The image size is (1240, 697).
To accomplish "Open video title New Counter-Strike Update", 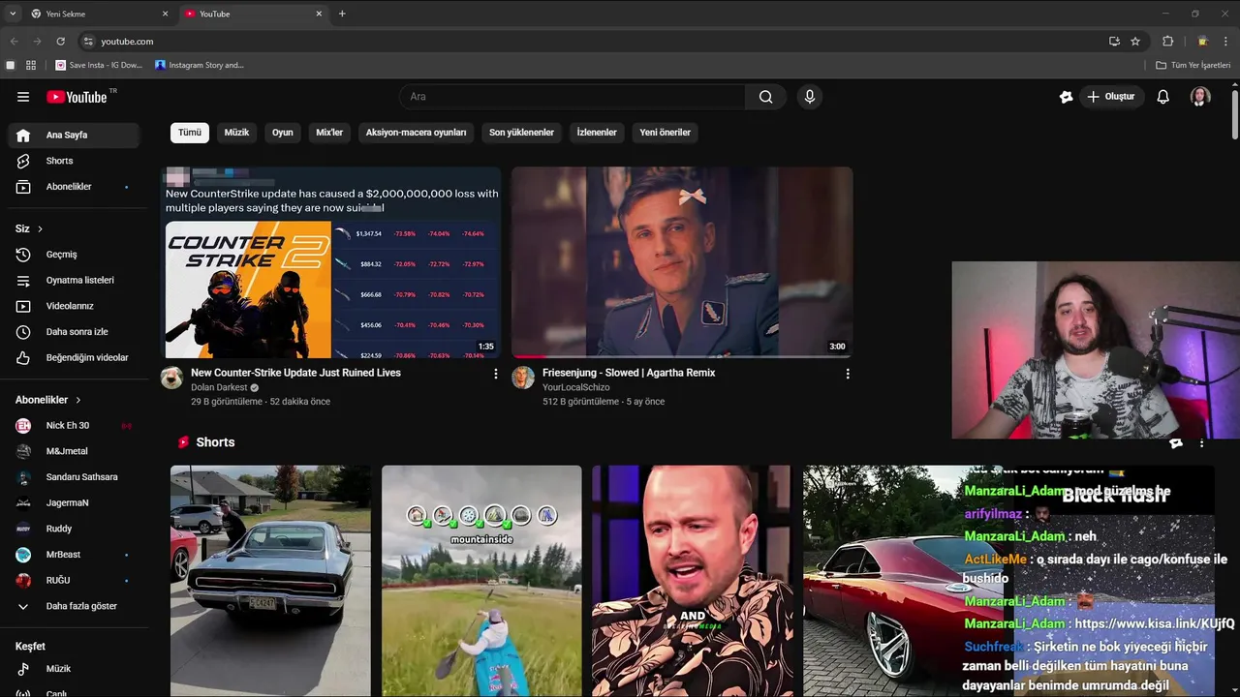I will click(x=295, y=373).
